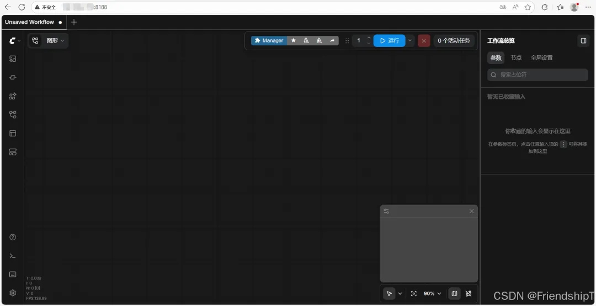The width and height of the screenshot is (596, 306).
Task: Open the browser extensions puzzle icon
Action: coord(545,7)
